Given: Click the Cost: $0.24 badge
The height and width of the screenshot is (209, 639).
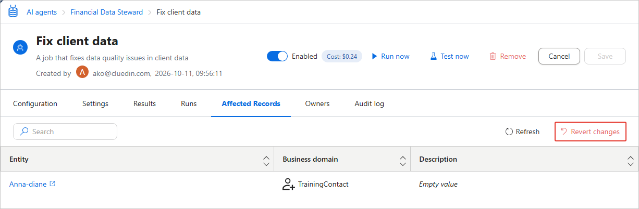Looking at the screenshot, I should coord(342,56).
